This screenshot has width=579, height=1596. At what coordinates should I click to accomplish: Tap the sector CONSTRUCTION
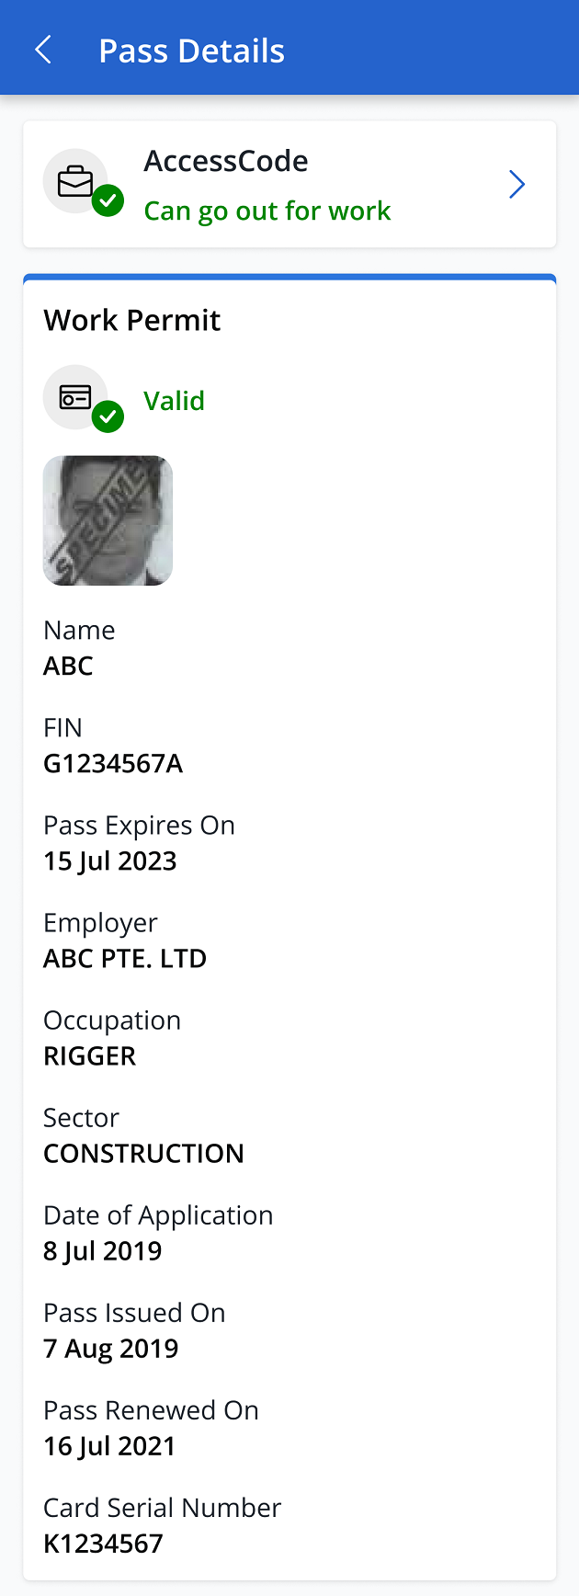point(144,1154)
